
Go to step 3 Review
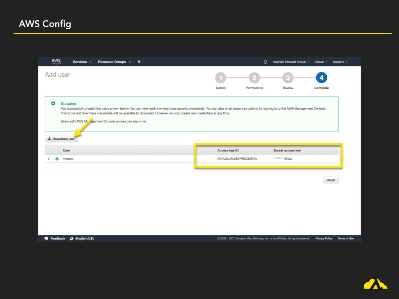[288, 78]
